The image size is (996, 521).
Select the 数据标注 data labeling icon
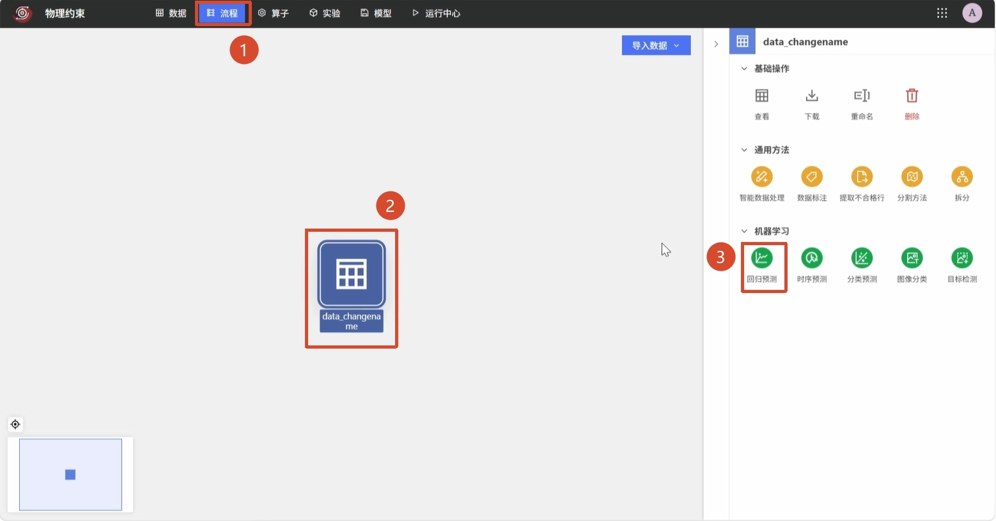pos(812,176)
